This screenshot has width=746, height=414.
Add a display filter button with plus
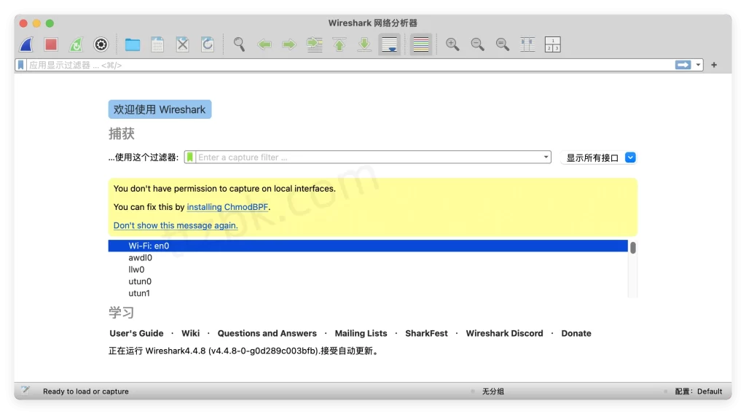coord(714,65)
